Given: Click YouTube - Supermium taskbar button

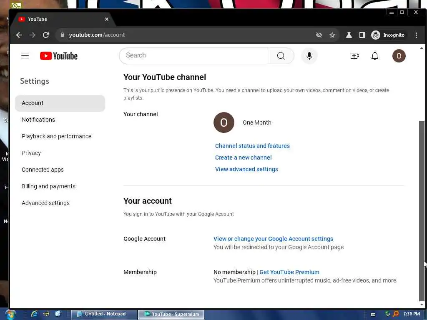Looking at the screenshot, I should 171,314.
